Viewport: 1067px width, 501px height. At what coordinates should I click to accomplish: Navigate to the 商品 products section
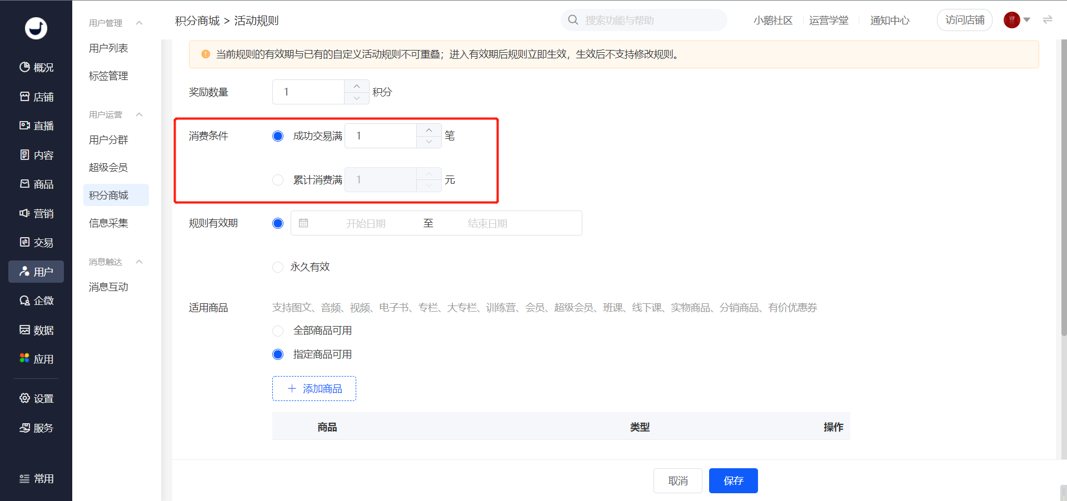click(36, 184)
